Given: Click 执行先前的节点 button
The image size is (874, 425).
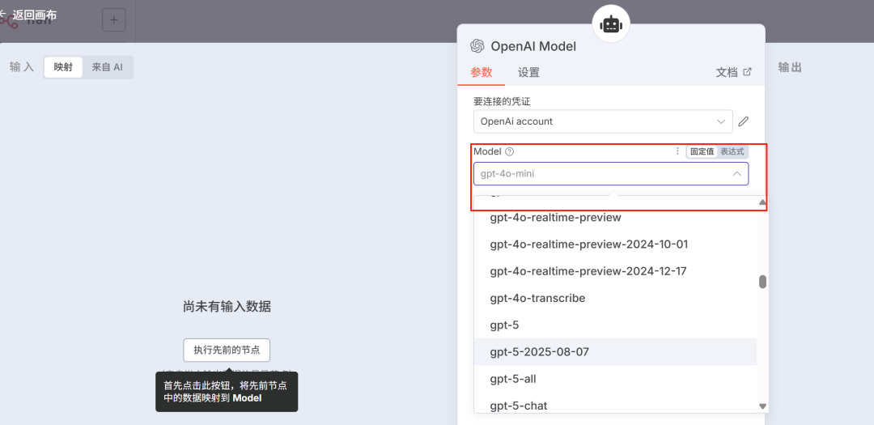Looking at the screenshot, I should 227,351.
